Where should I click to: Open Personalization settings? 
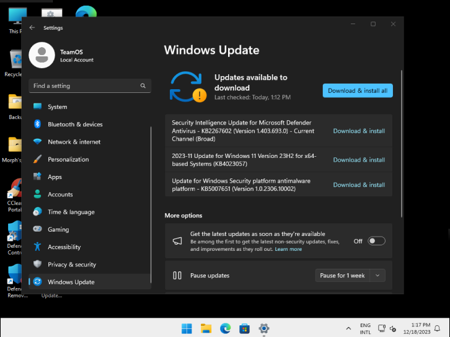pyautogui.click(x=90, y=159)
